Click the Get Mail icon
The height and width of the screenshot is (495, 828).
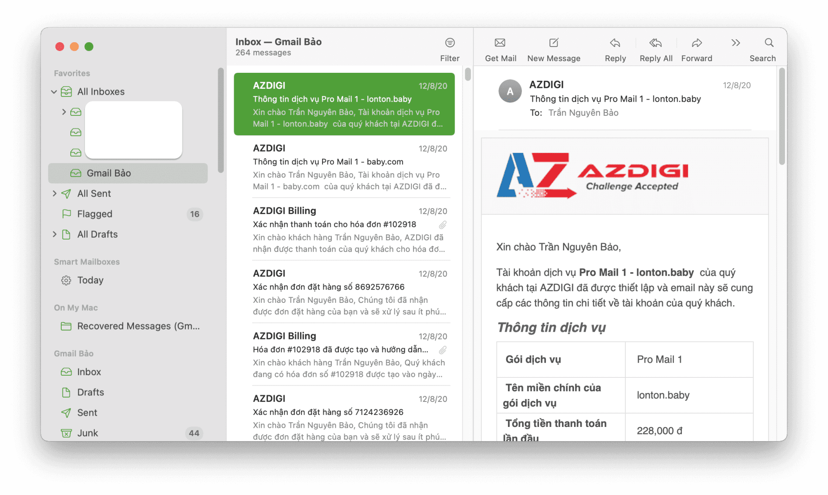click(499, 43)
